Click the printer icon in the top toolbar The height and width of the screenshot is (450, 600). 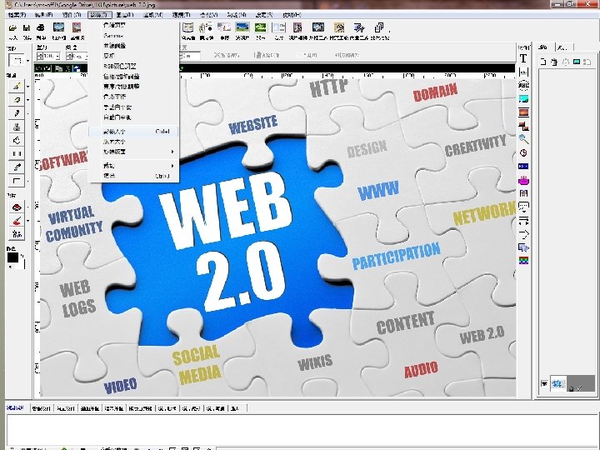tap(41, 28)
